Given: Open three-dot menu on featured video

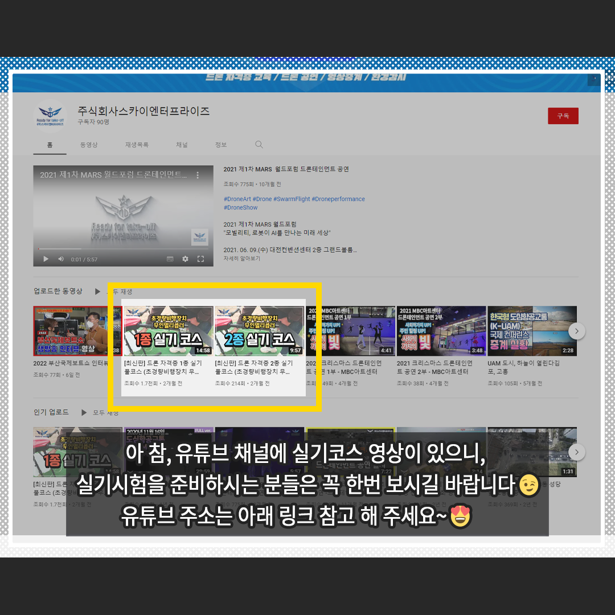Looking at the screenshot, I should click(x=198, y=175).
